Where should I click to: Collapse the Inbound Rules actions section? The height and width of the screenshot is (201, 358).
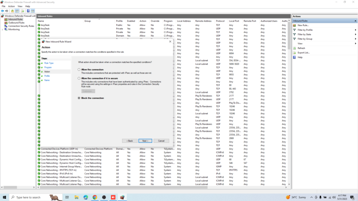tap(355, 21)
